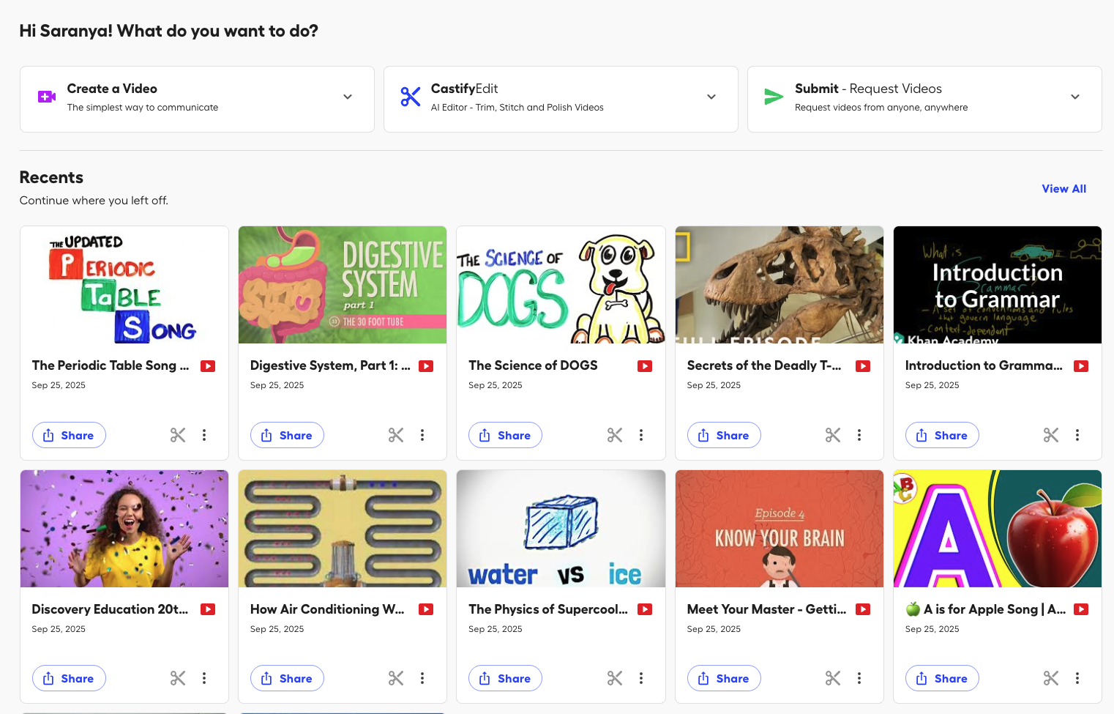Click YouTube icon next to Meet Your Master
Viewport: 1114px width, 714px height.
pyautogui.click(x=863, y=609)
